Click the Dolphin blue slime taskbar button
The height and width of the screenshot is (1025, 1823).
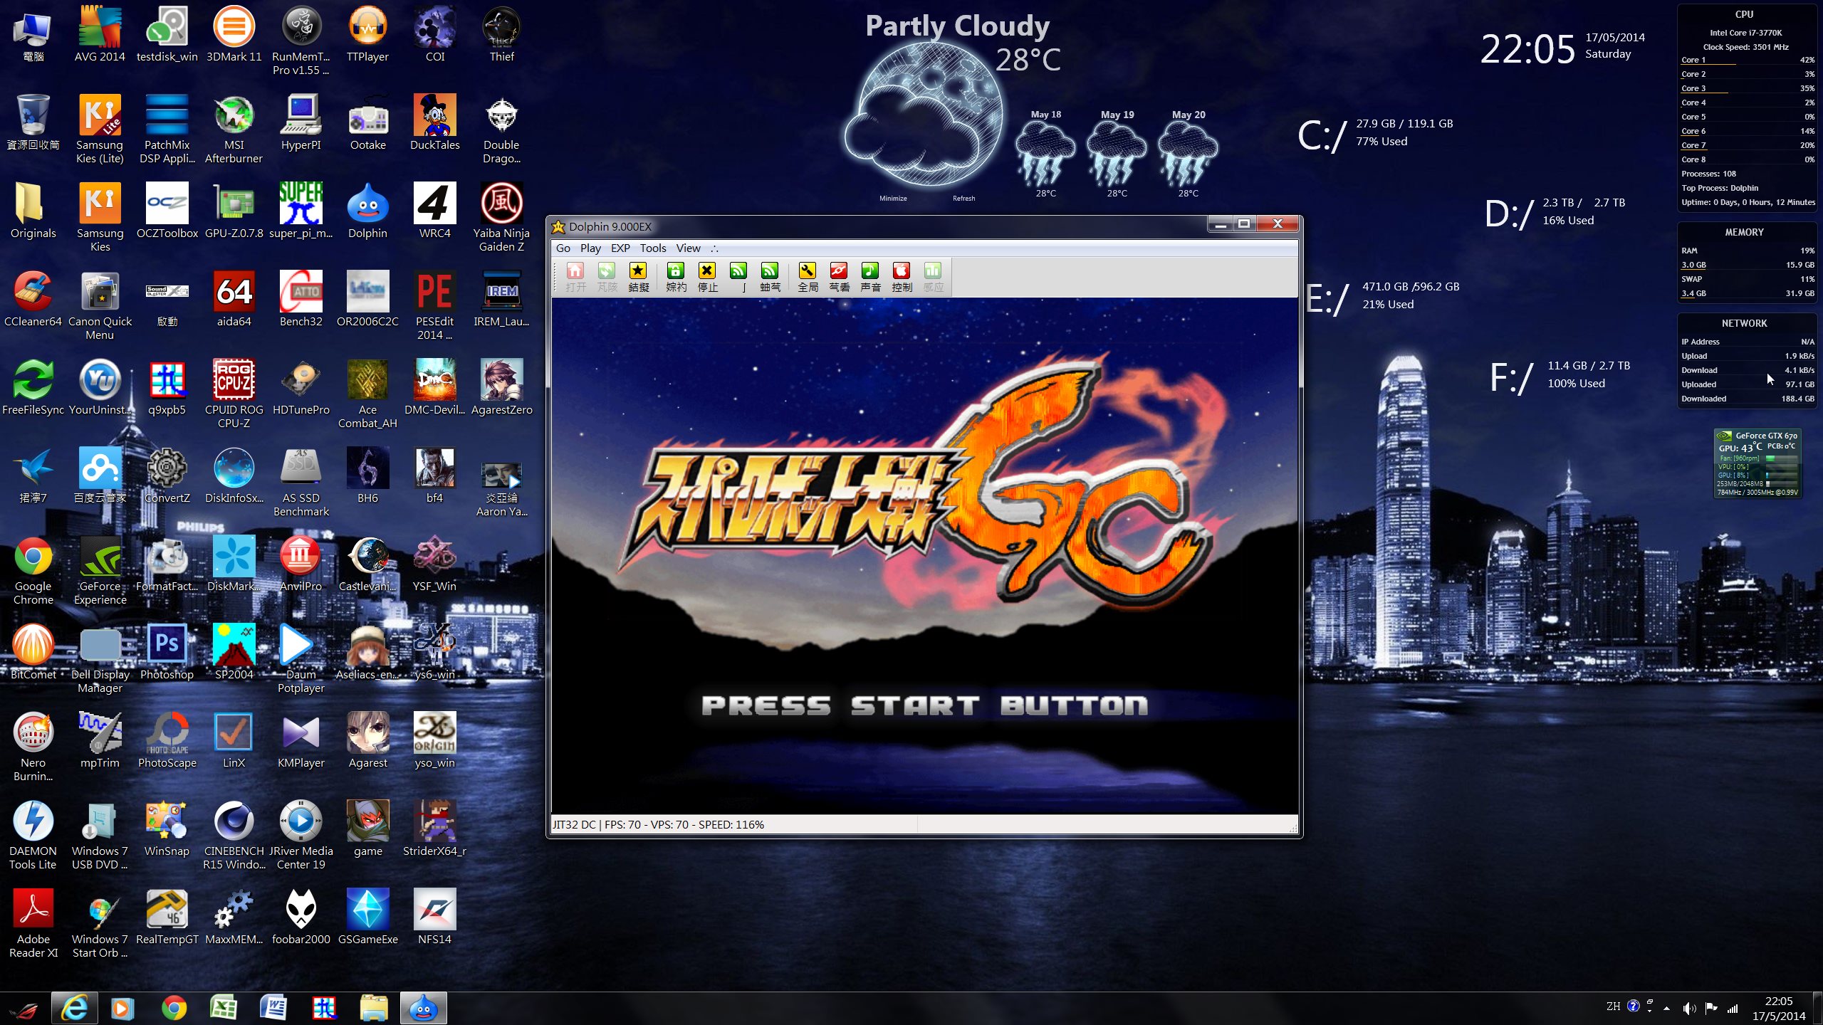(x=424, y=1009)
